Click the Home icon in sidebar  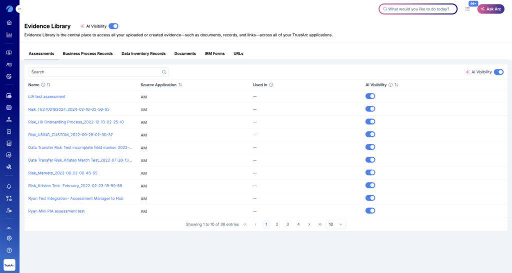tap(9, 22)
